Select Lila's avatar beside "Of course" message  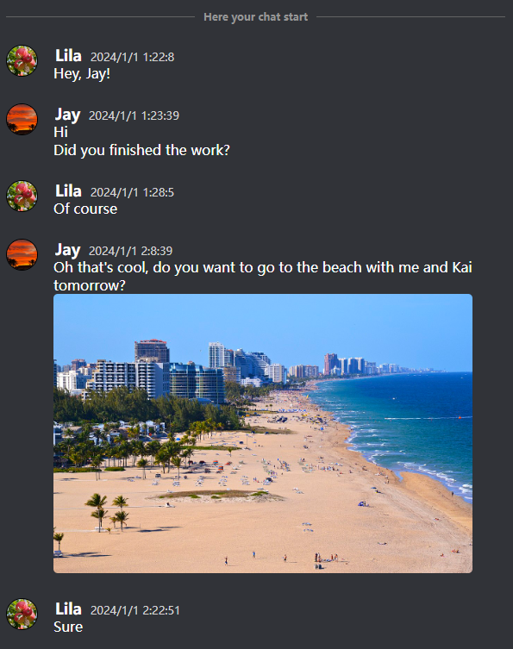[22, 197]
